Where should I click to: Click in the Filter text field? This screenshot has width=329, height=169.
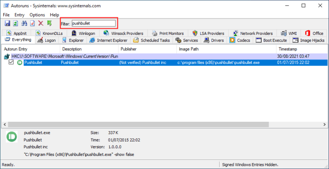(94, 23)
